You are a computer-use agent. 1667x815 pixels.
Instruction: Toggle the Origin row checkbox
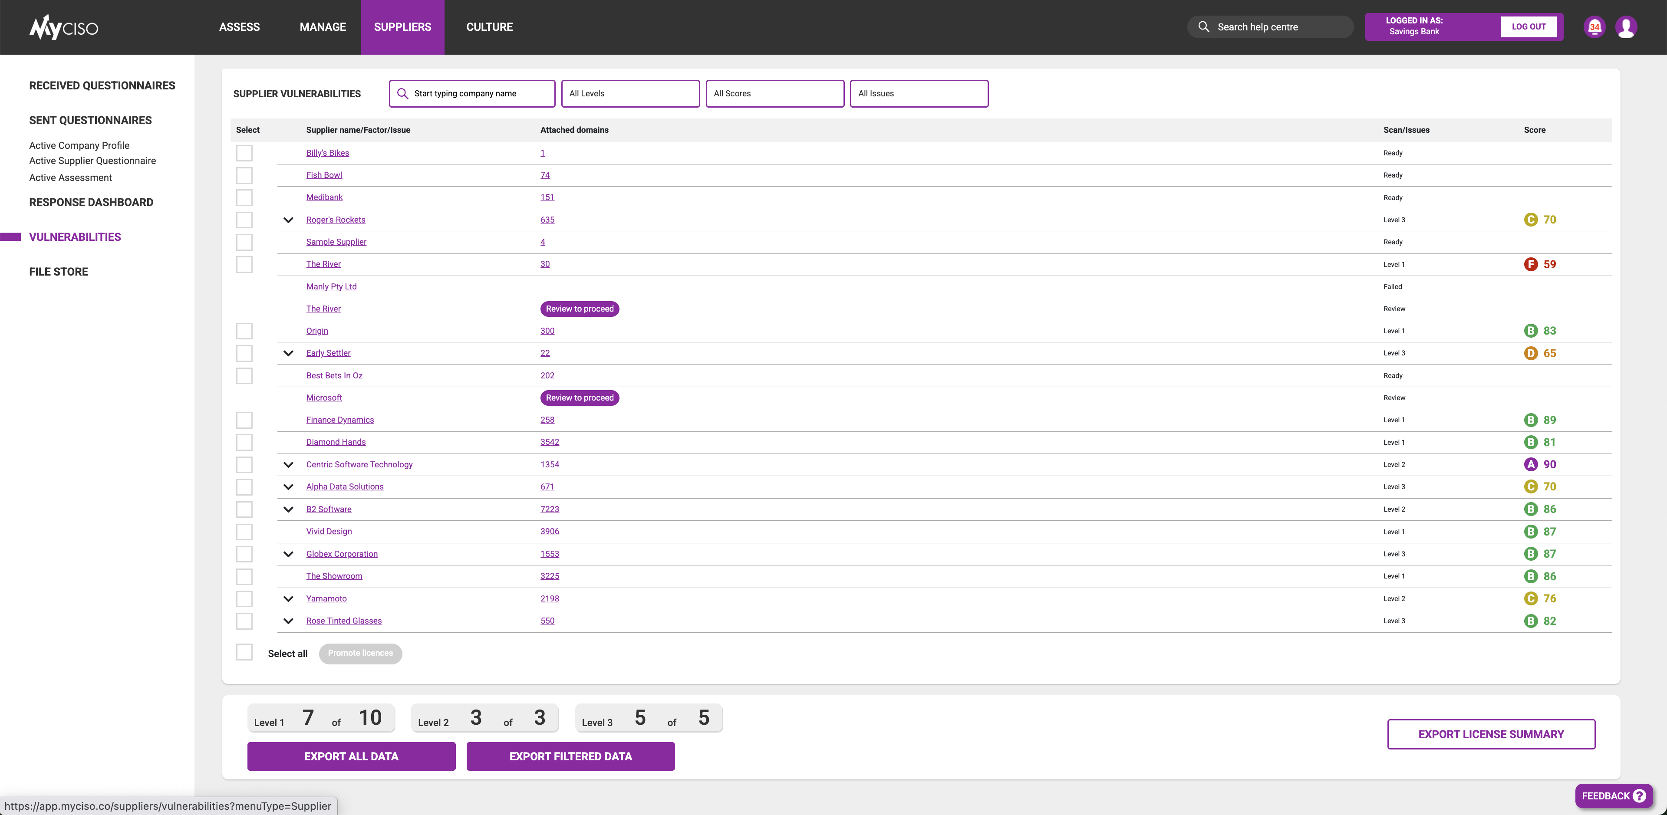coord(244,331)
